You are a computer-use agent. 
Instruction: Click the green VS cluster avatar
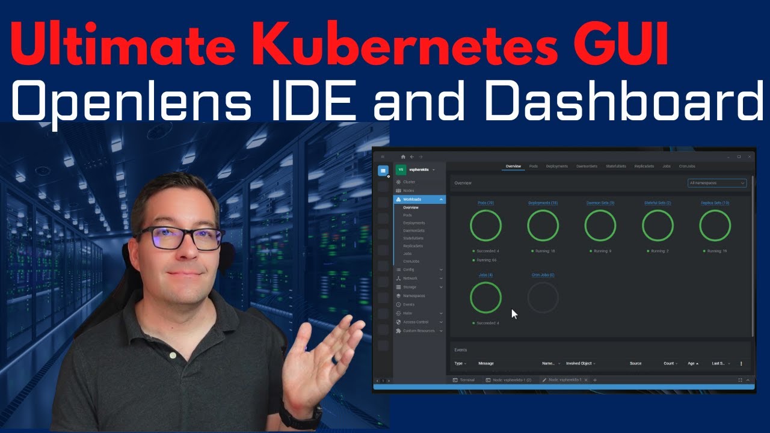click(x=400, y=170)
